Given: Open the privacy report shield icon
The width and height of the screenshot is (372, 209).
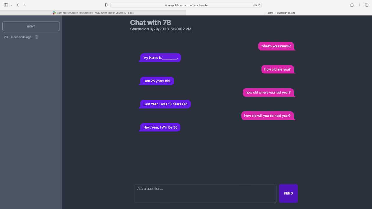Looking at the screenshot, I should pos(106,5).
